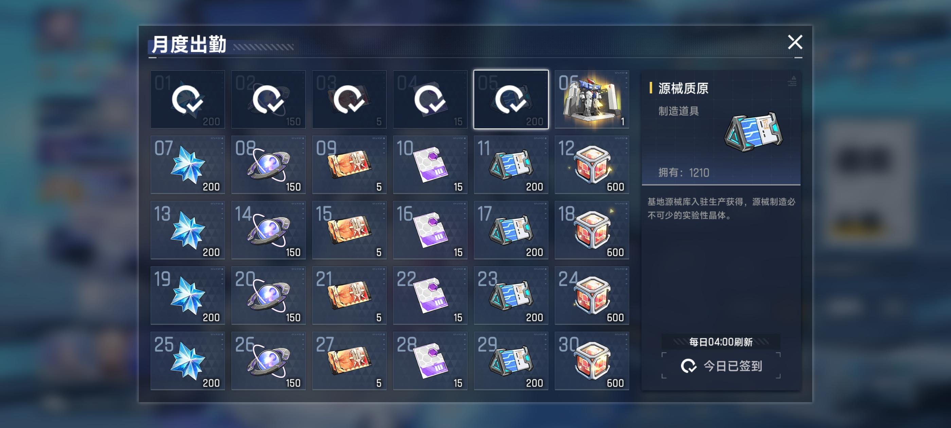Select day 21 orange ticket reward
Viewport: 951px width, 428px height.
pos(349,296)
